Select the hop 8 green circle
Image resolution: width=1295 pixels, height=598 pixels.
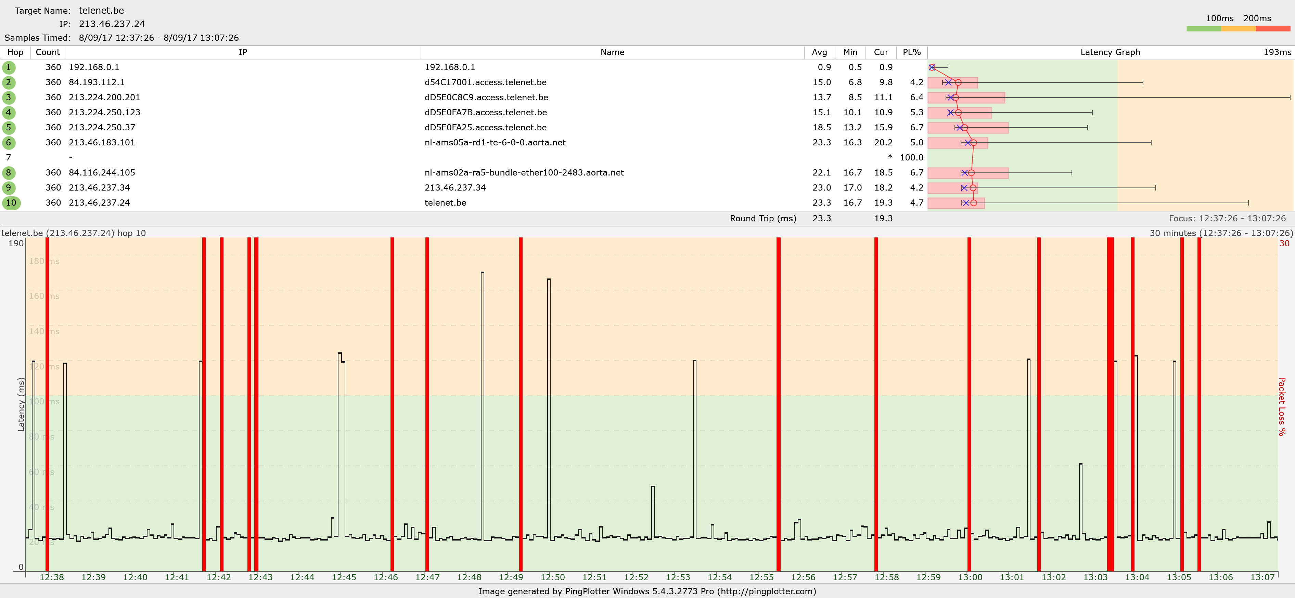(9, 173)
